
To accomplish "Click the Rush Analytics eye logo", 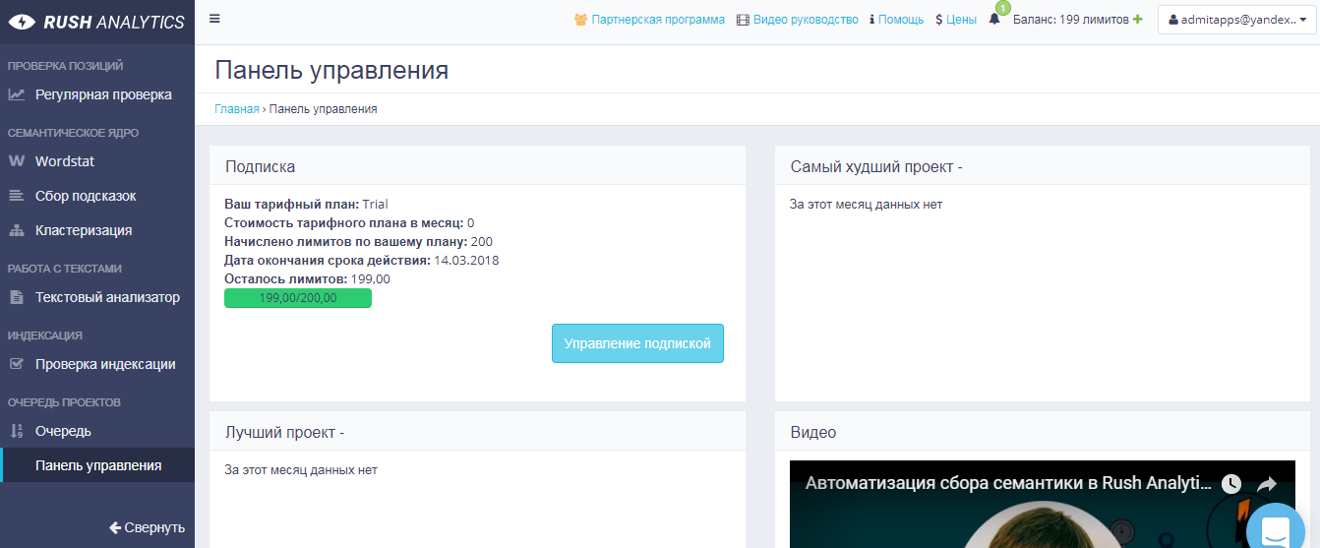I will click(x=22, y=21).
